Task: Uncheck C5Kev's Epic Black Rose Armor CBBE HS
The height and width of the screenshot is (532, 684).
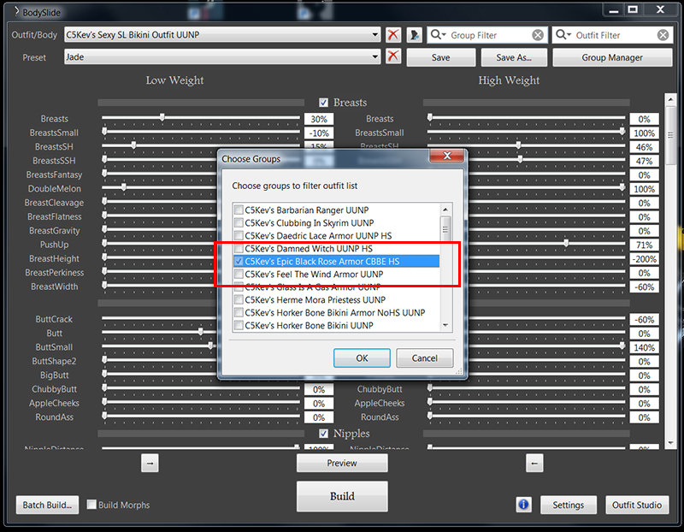Action: [x=239, y=262]
